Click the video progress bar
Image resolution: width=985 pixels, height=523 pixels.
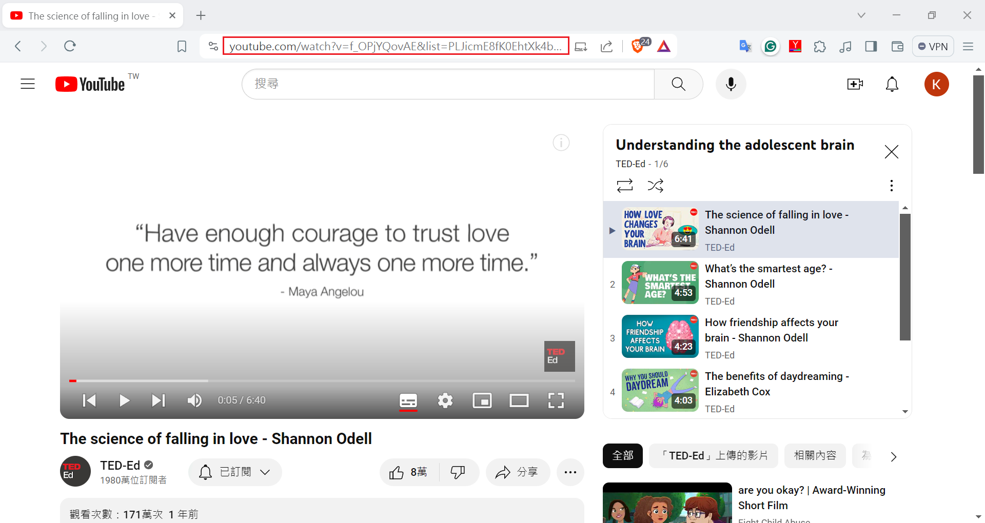point(322,381)
